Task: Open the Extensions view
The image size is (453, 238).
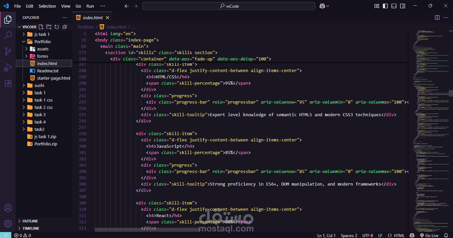Action: [8, 83]
